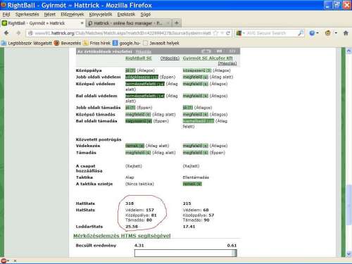Select the estimated result 0.61
Image resolution: width=352 pixels, height=264 pixels.
232,246
